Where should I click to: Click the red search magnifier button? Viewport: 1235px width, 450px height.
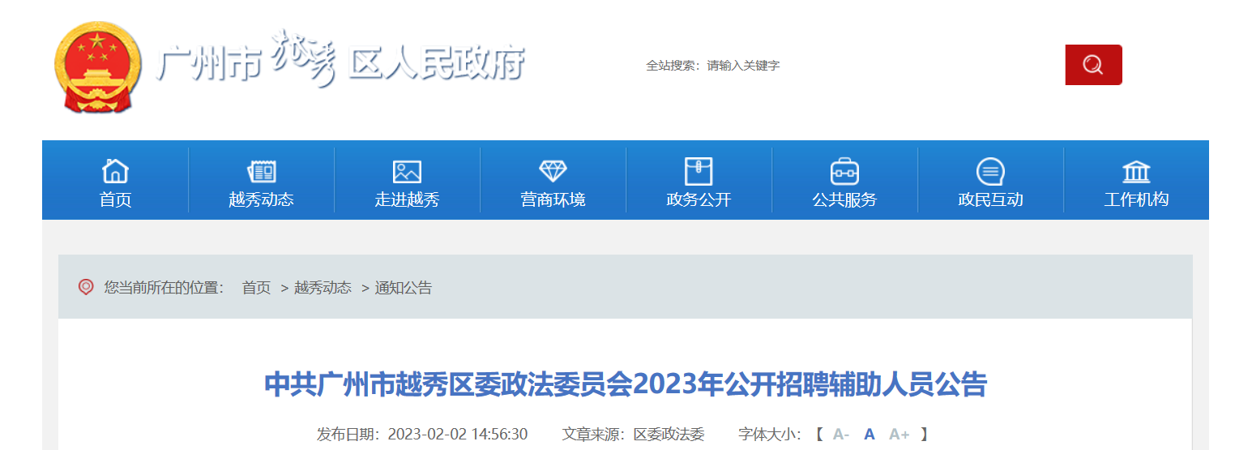tap(1093, 65)
